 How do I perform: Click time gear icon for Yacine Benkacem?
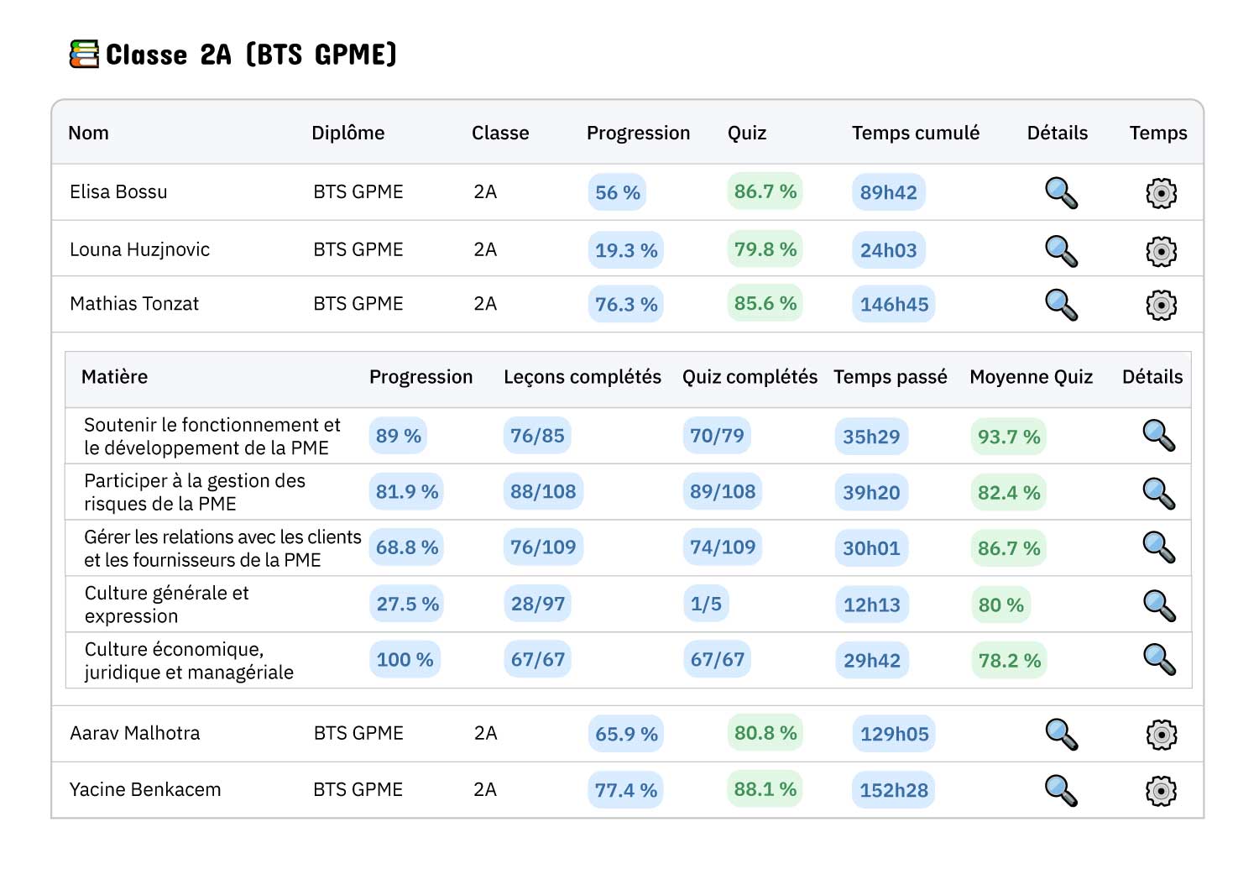pos(1161,790)
